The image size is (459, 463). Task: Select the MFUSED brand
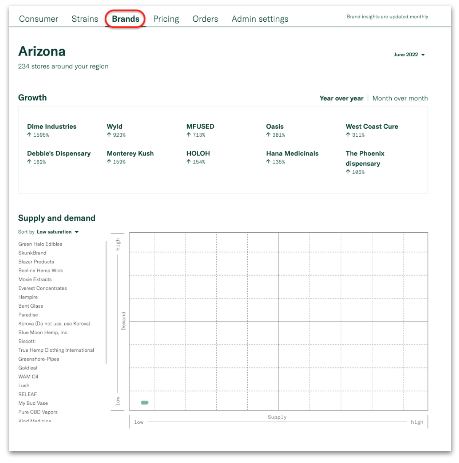[x=200, y=126]
